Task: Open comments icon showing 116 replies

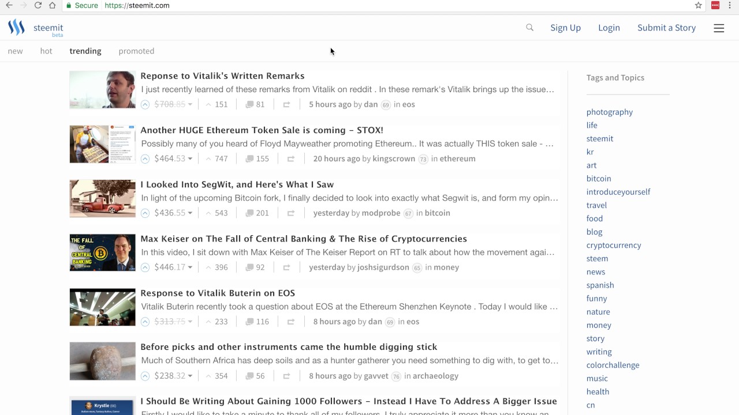Action: [249, 322]
